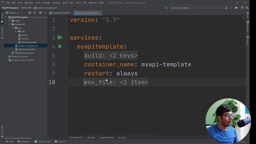Expand folded env_file block on line 10

(x=68, y=82)
